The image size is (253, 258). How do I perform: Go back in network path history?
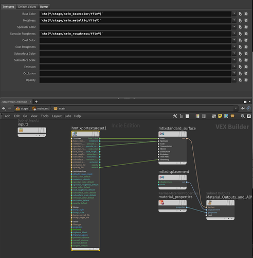point(4,108)
